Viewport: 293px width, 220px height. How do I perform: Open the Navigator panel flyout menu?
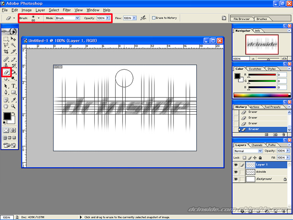289,30
